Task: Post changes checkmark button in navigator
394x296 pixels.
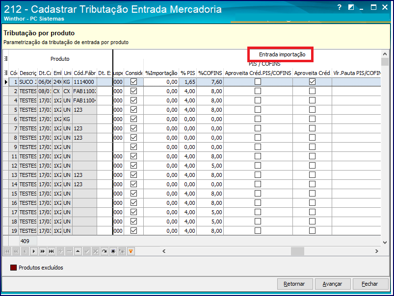Action: tap(87, 251)
